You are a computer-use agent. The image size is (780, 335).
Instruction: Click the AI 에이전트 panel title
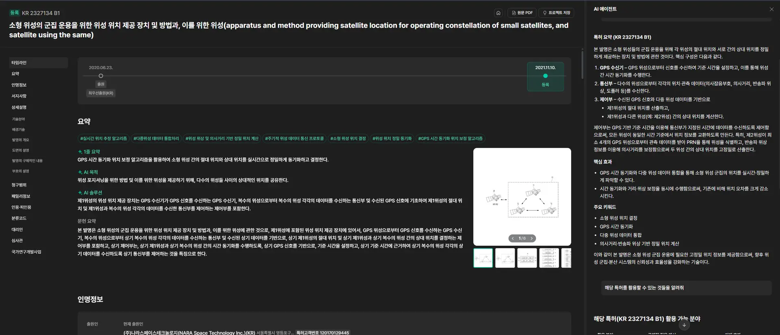click(605, 9)
